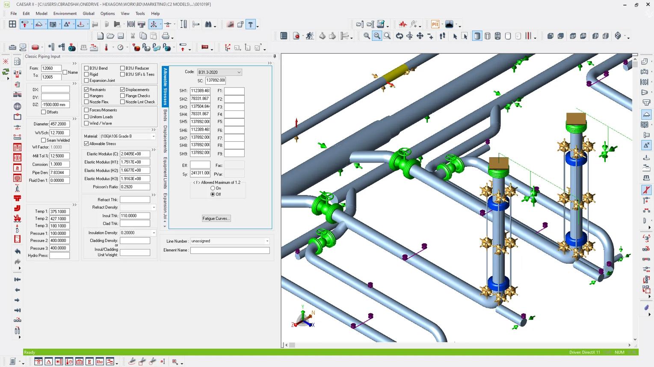654x367 pixels.
Task: Click the Temp 1 input field
Action: (x=59, y=212)
